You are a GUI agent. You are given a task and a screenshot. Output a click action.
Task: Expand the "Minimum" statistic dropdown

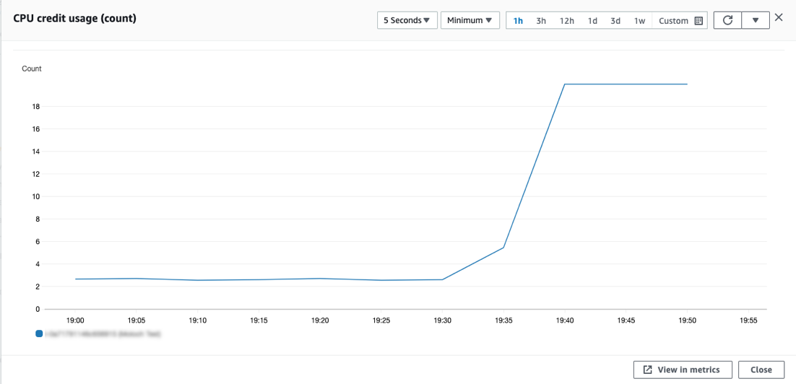[x=470, y=20]
